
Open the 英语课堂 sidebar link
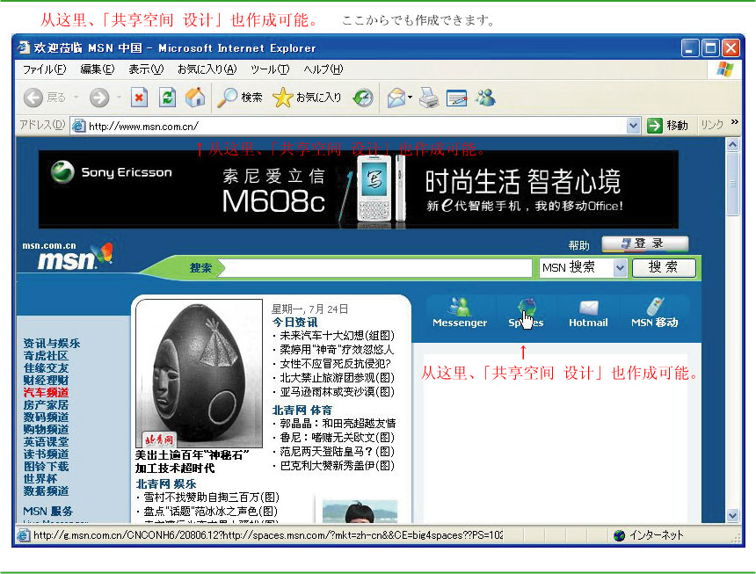coord(46,442)
